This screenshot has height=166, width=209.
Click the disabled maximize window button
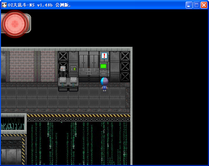pyautogui.click(x=196, y=5)
